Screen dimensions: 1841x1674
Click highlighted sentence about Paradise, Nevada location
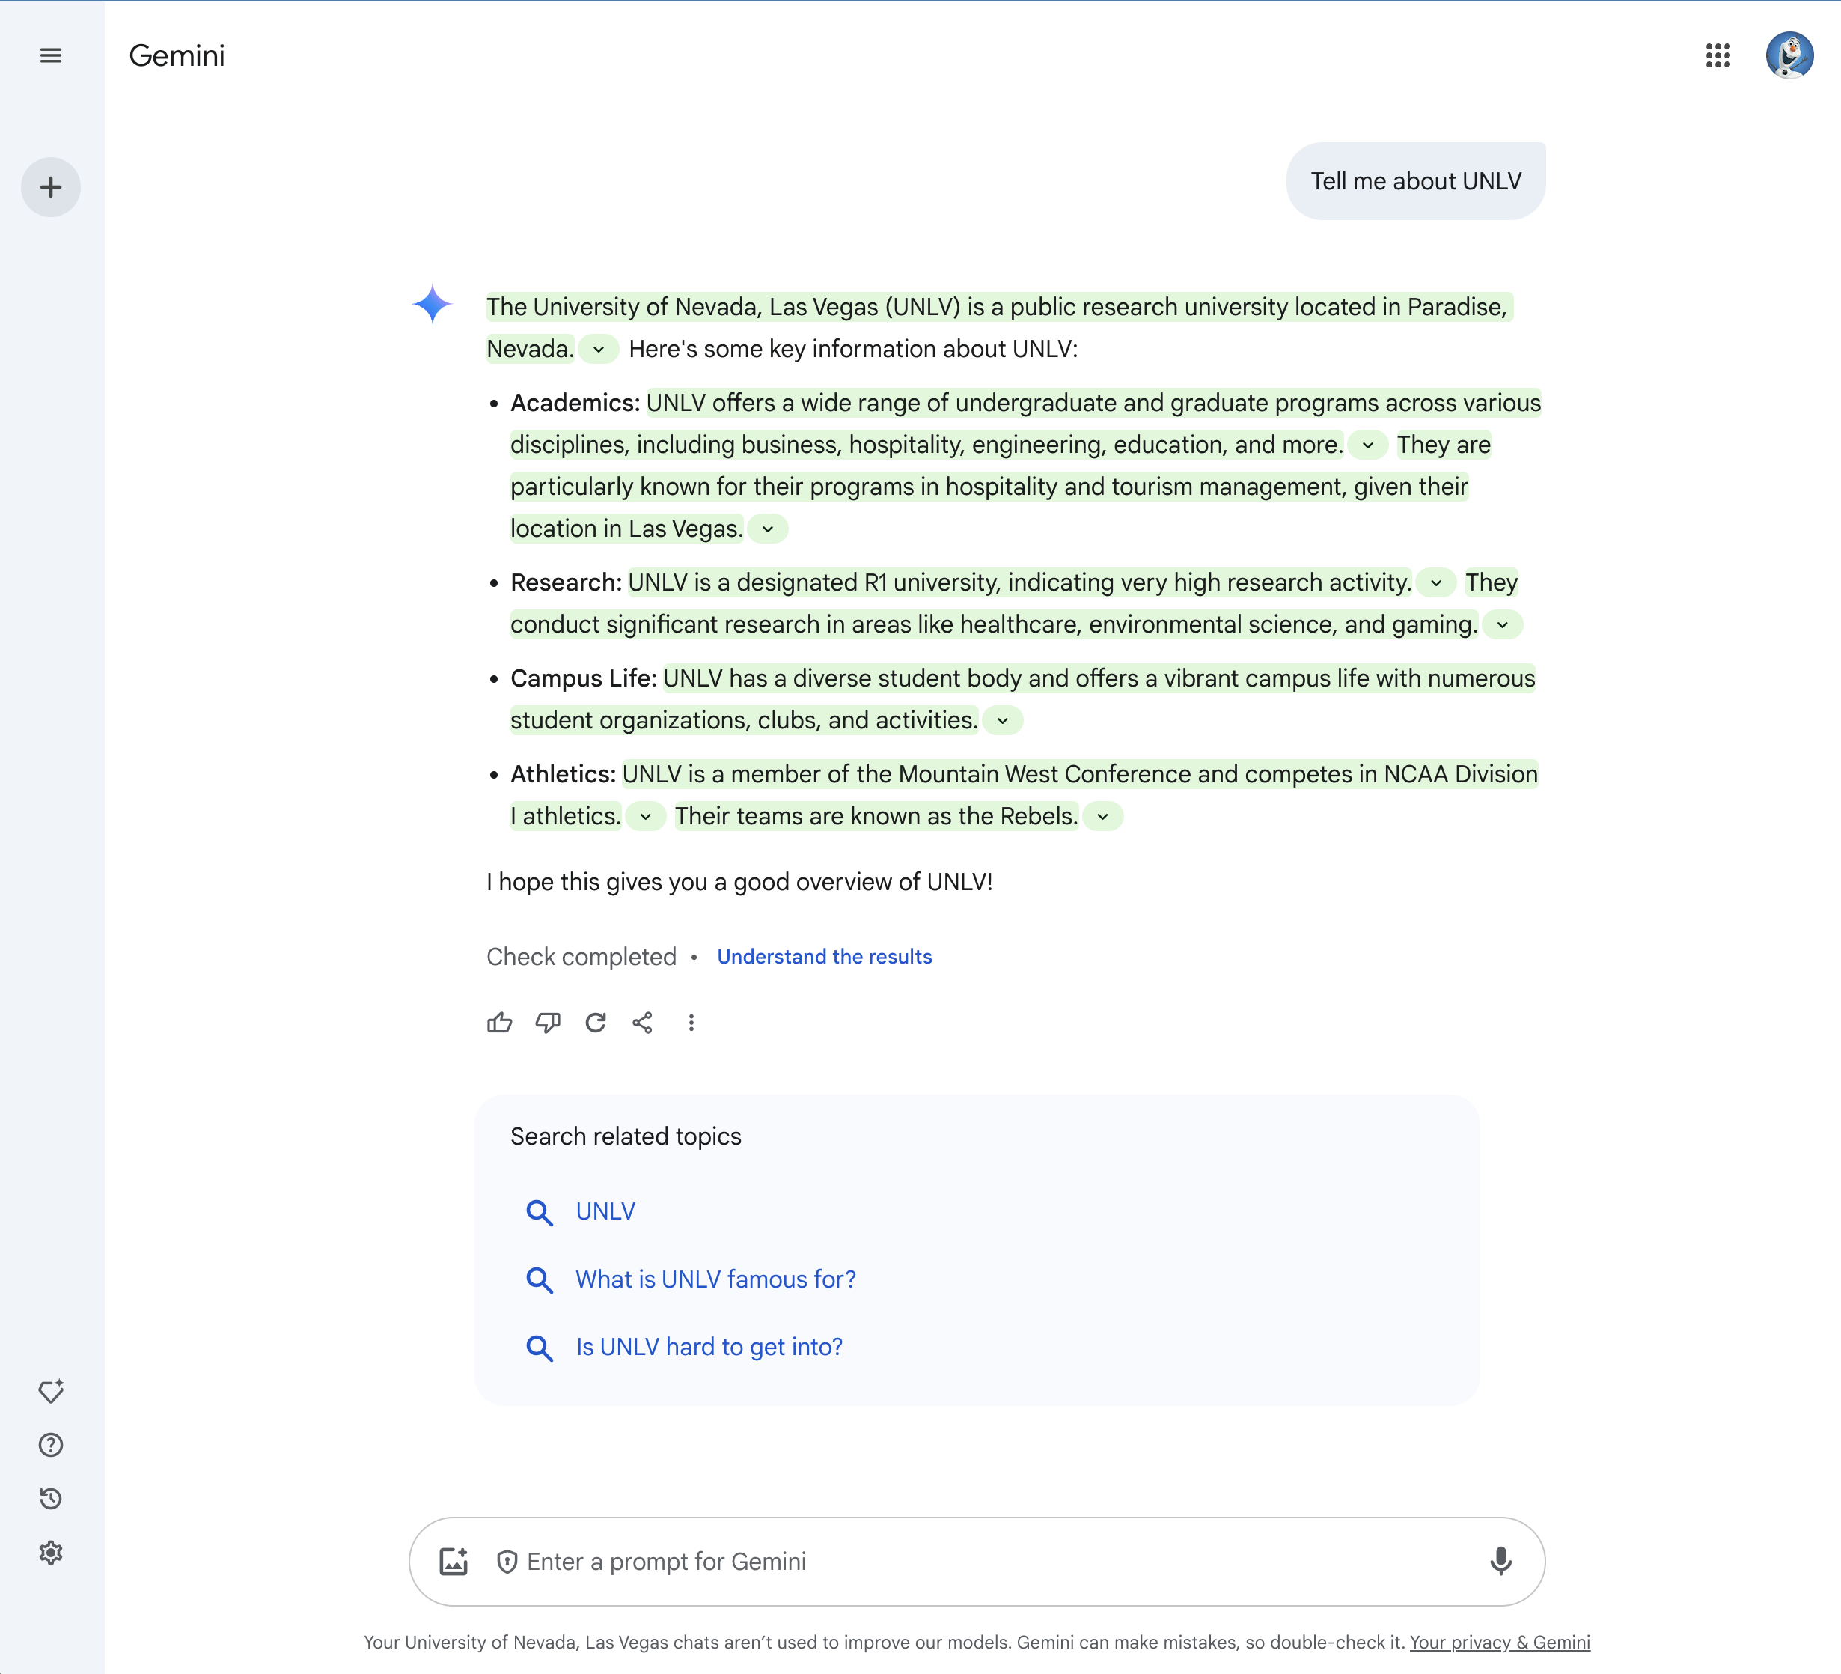pyautogui.click(x=999, y=307)
